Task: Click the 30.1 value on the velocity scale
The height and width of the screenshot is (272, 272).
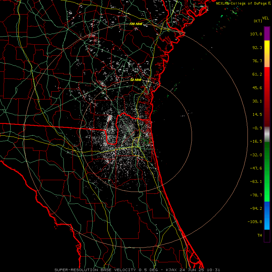Action: [x=257, y=101]
